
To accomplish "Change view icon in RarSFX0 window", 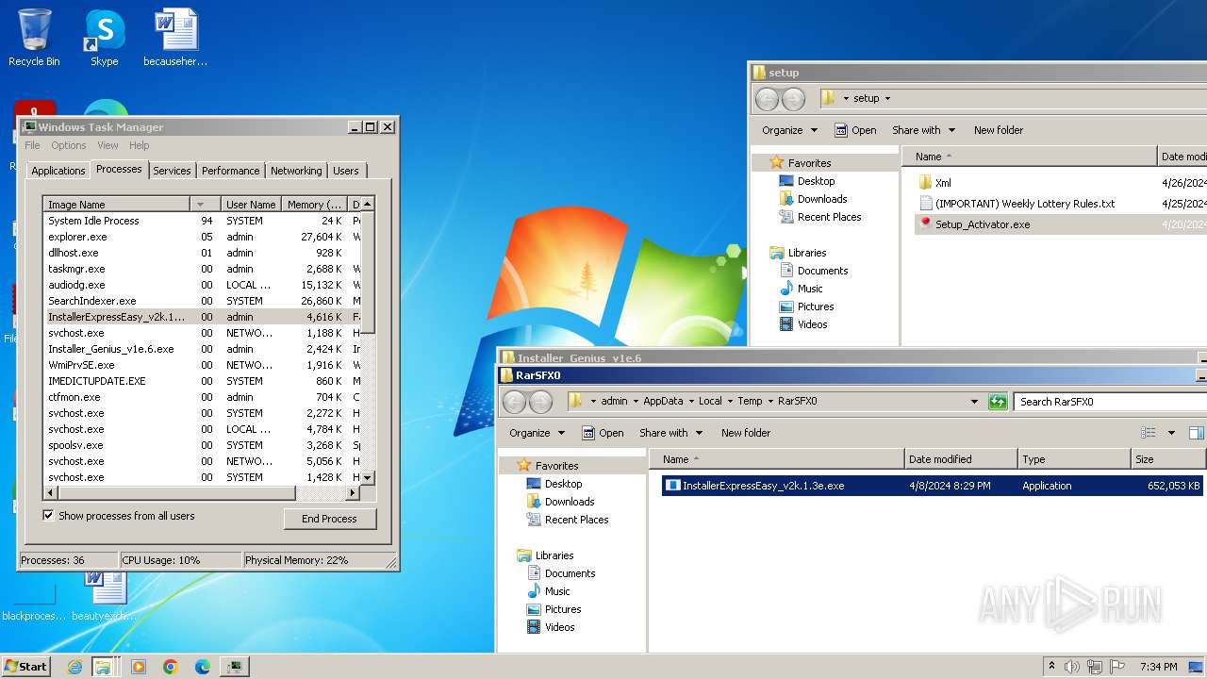I will coord(1149,433).
